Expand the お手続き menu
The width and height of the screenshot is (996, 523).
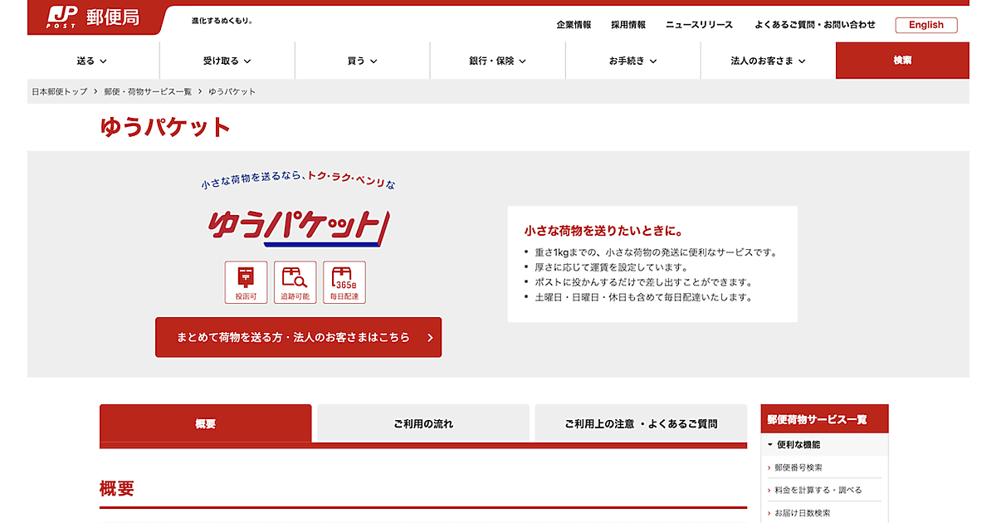coord(632,61)
